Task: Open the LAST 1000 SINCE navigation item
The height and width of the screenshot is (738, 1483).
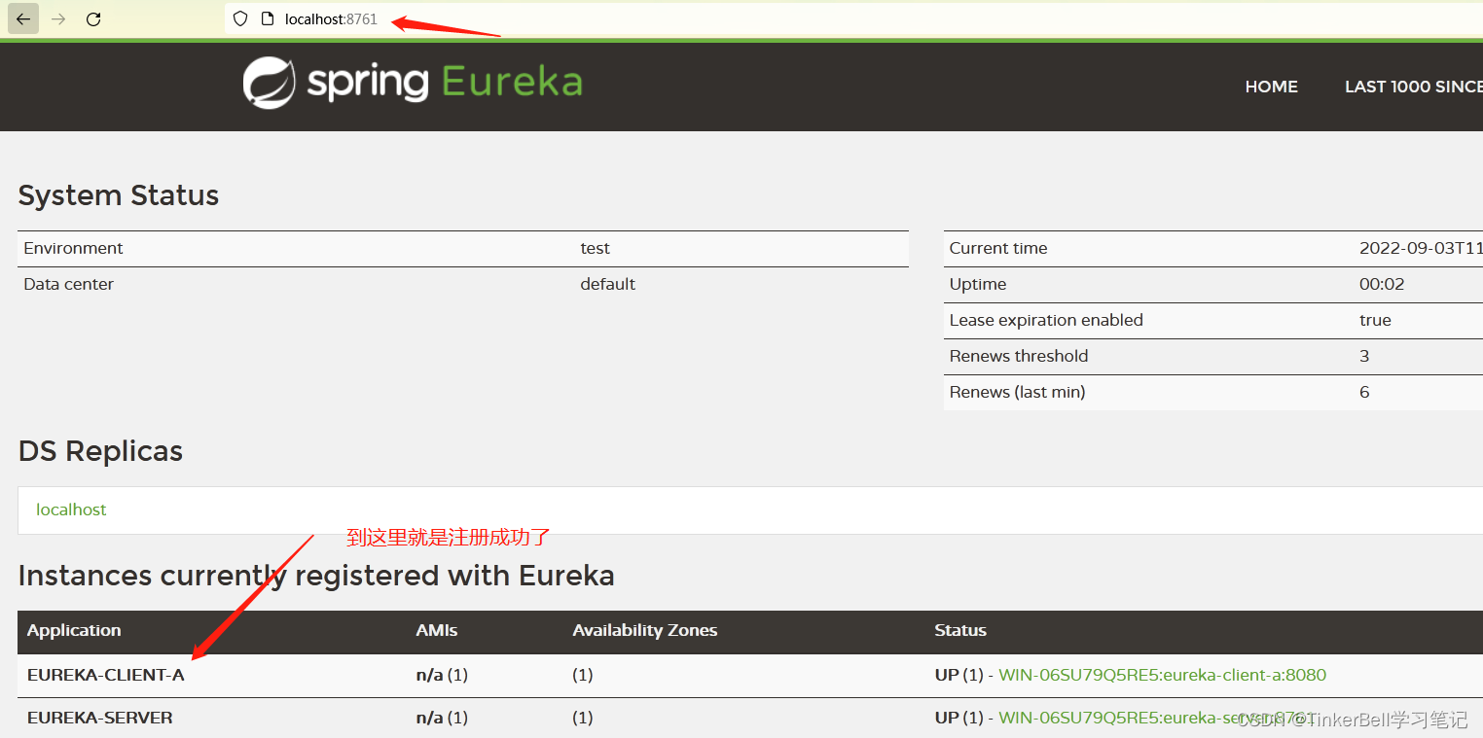Action: click(x=1413, y=87)
